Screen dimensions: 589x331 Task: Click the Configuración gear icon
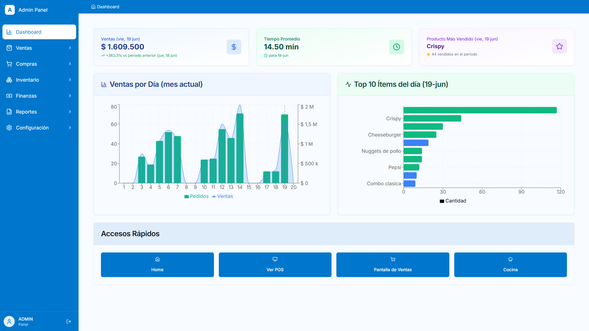pyautogui.click(x=9, y=128)
